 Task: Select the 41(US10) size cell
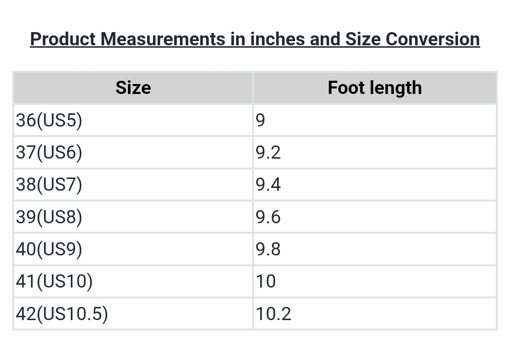pos(54,281)
